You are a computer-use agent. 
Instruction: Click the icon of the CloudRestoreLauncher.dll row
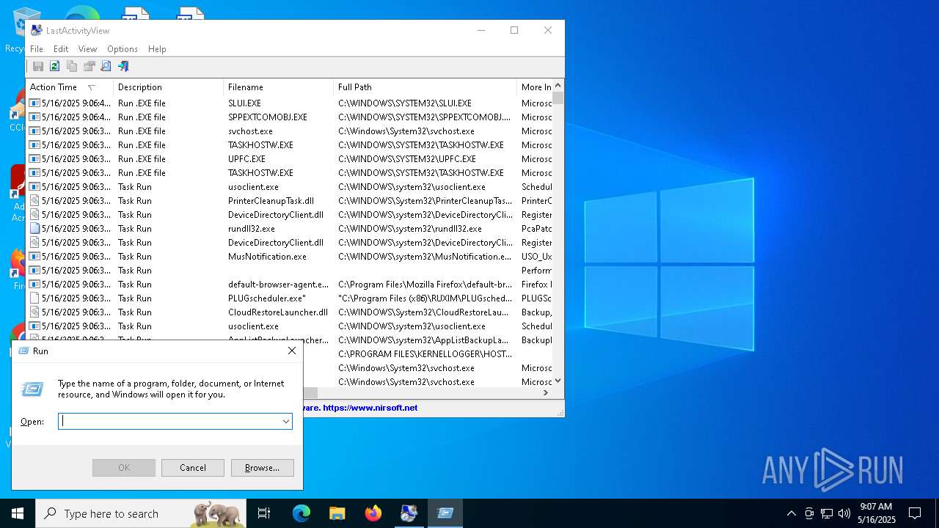point(34,312)
